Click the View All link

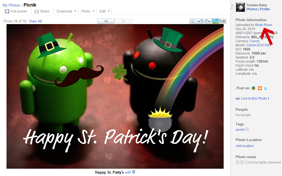coord(36,21)
